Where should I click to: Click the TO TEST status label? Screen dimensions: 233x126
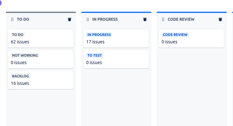(95, 55)
